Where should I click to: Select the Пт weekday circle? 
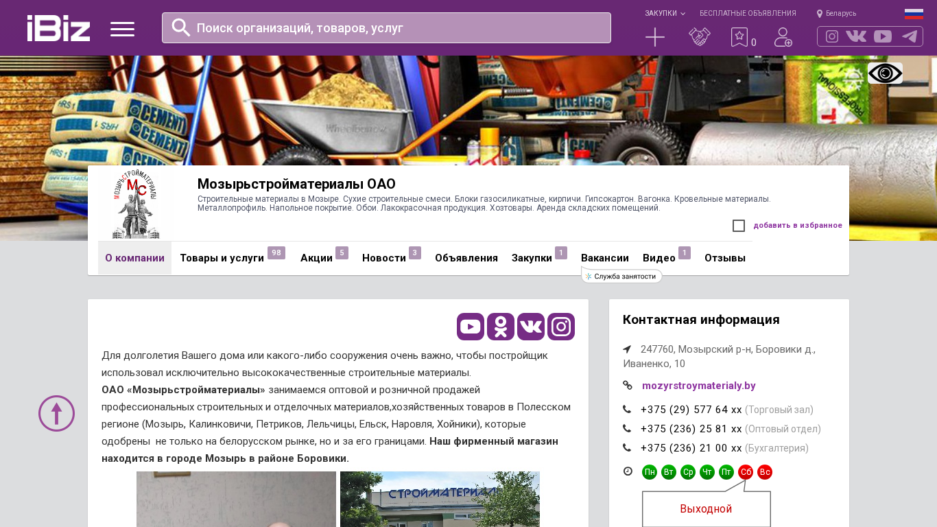coord(726,472)
